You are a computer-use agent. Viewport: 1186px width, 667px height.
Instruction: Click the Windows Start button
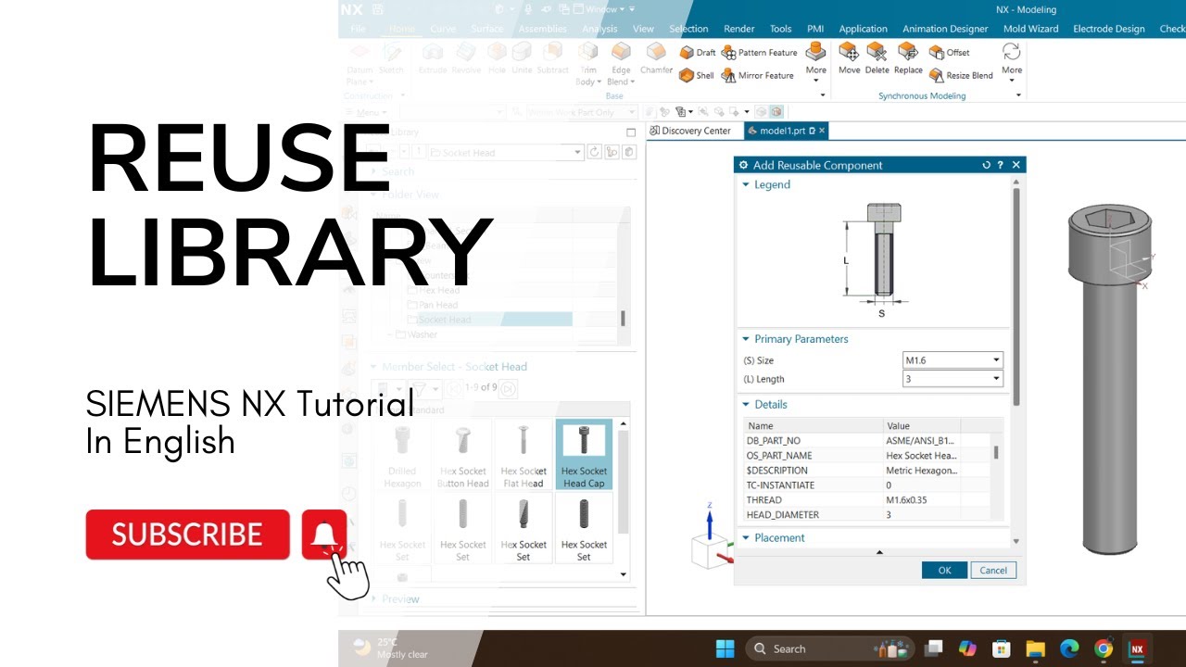tap(725, 648)
